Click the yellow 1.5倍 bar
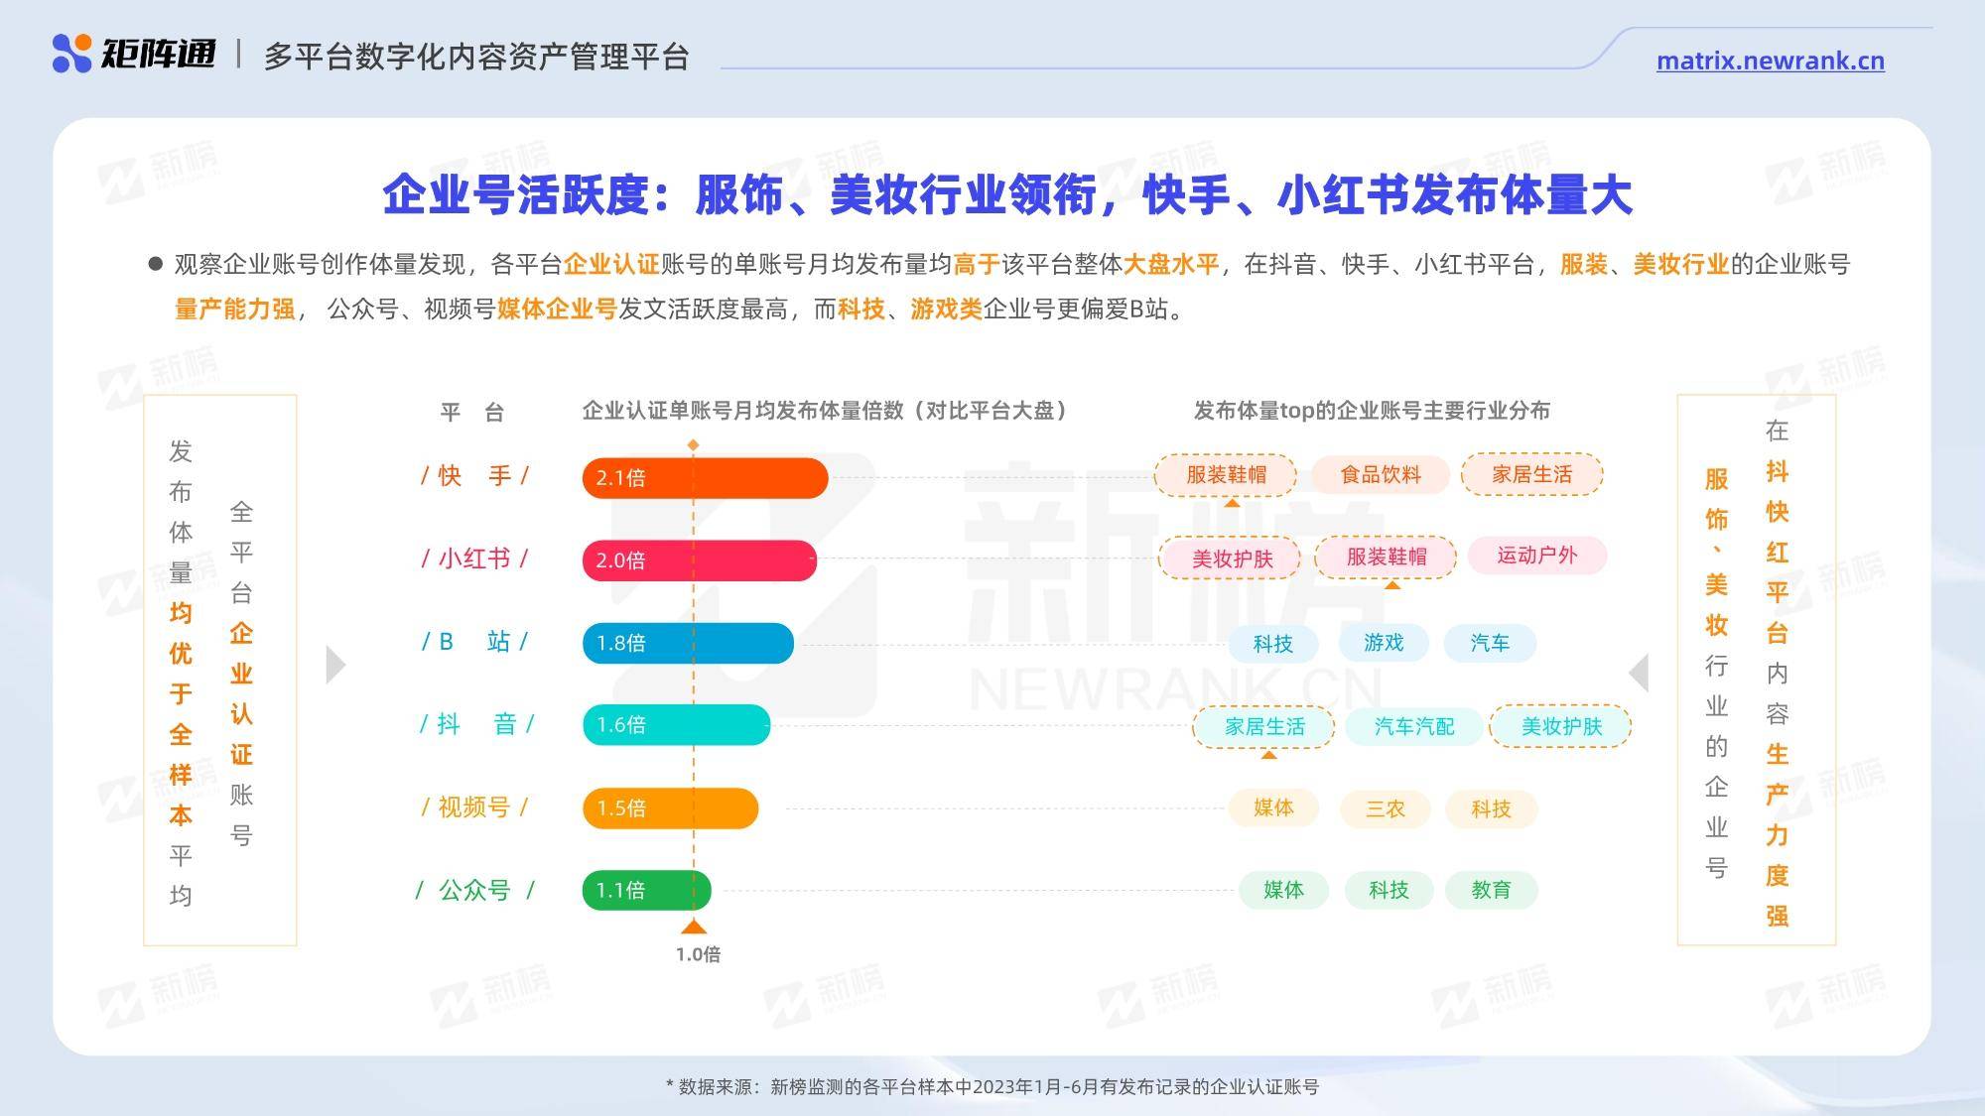Screen dimensions: 1985x1116 point(670,807)
